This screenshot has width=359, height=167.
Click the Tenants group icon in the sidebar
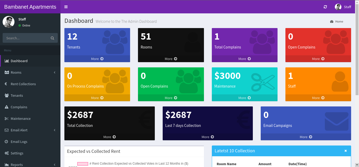(7, 95)
